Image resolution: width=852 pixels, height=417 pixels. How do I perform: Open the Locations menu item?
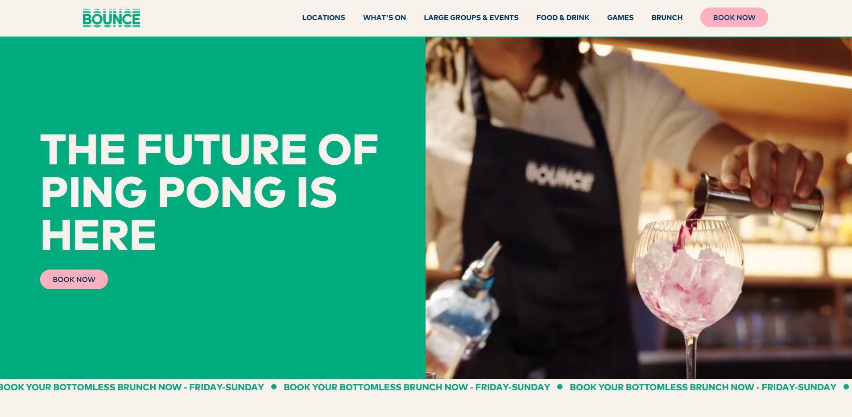click(x=323, y=18)
